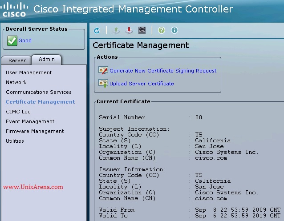Click the Good server status link
284x221 pixels.
[25, 40]
